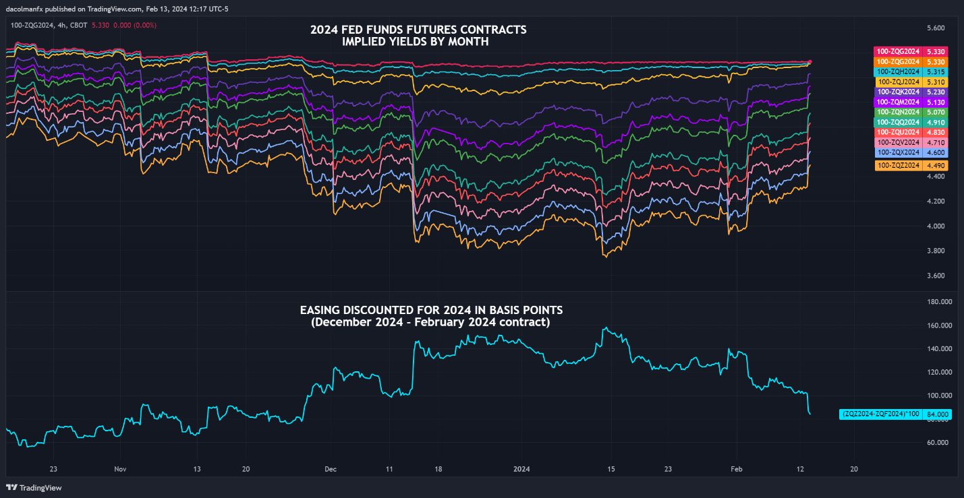Click the 4.400 value on price axis
Screen dimensions: 964x498
pyautogui.click(x=935, y=177)
